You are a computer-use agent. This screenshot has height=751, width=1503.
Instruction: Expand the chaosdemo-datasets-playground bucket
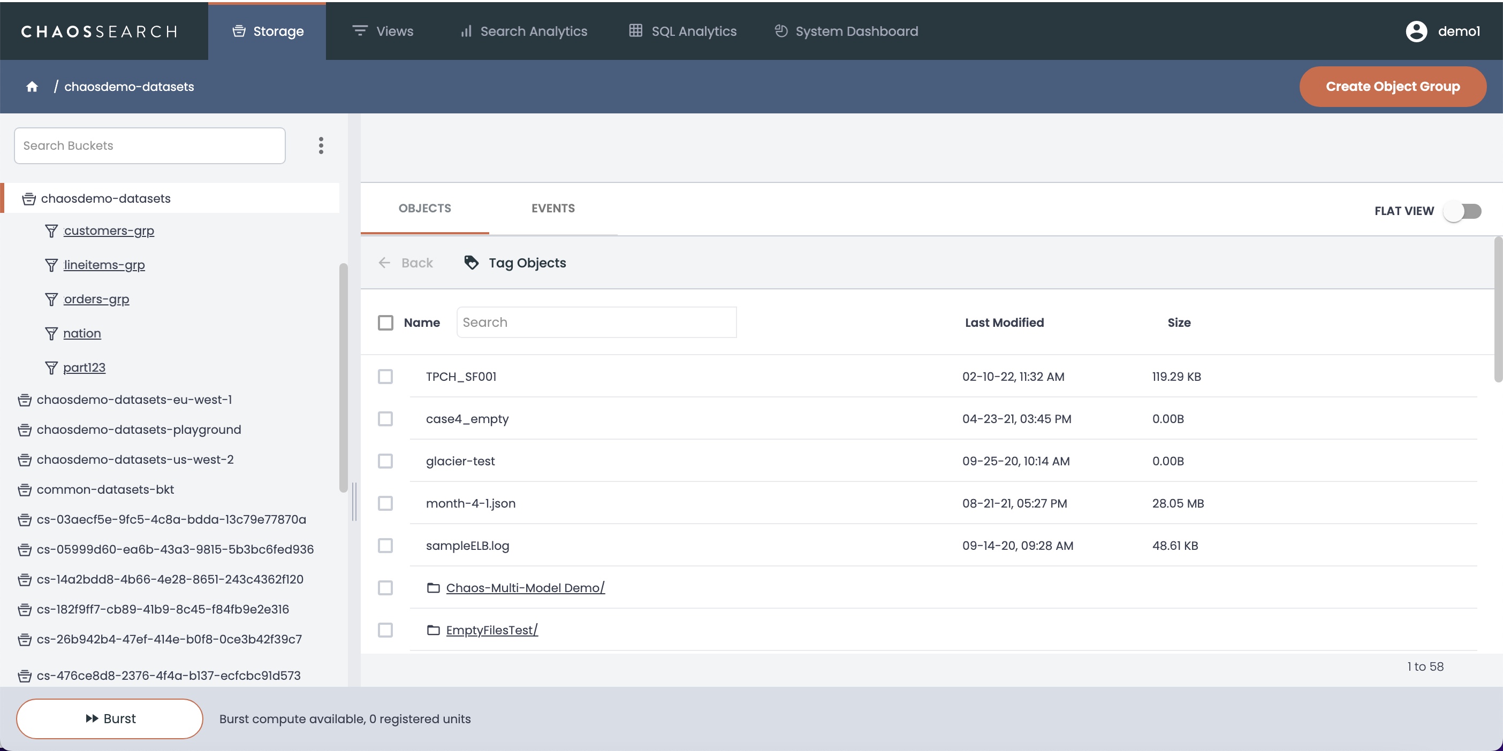click(x=139, y=430)
